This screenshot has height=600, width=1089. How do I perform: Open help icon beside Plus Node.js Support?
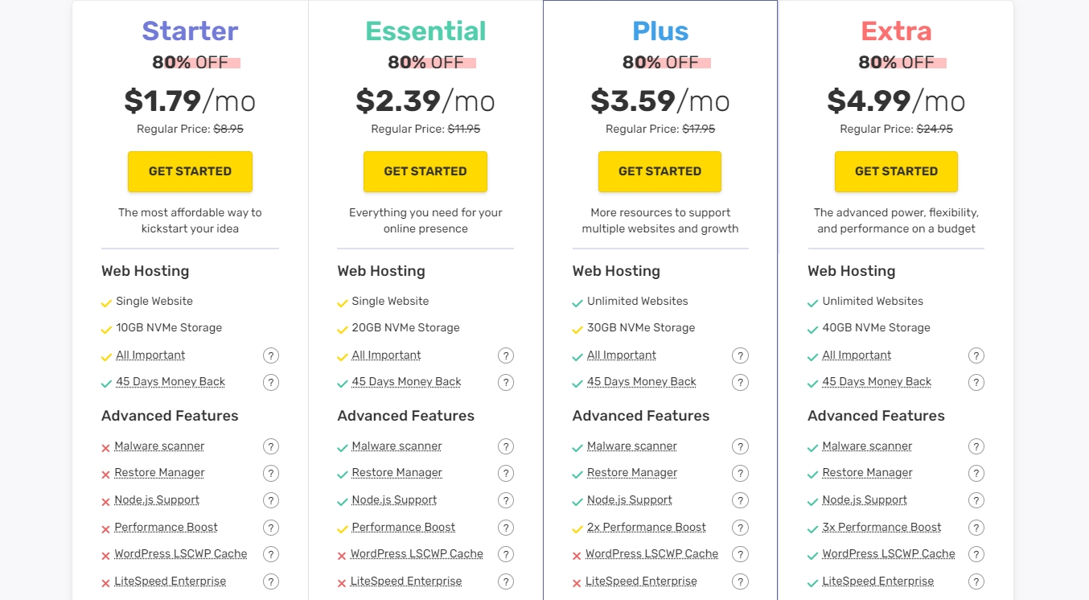tap(741, 500)
